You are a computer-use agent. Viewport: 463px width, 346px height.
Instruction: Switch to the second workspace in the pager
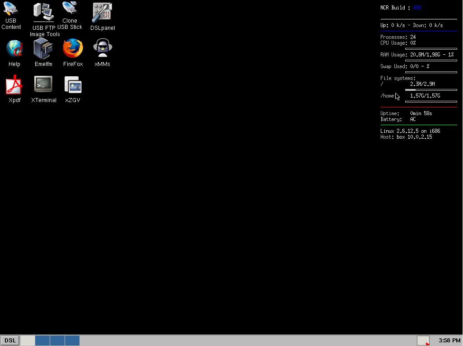click(x=42, y=340)
